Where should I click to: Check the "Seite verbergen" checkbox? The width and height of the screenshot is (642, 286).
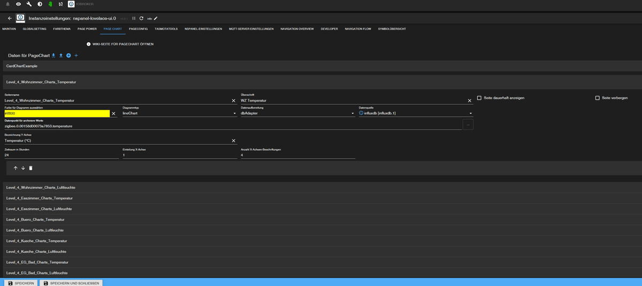pos(597,98)
